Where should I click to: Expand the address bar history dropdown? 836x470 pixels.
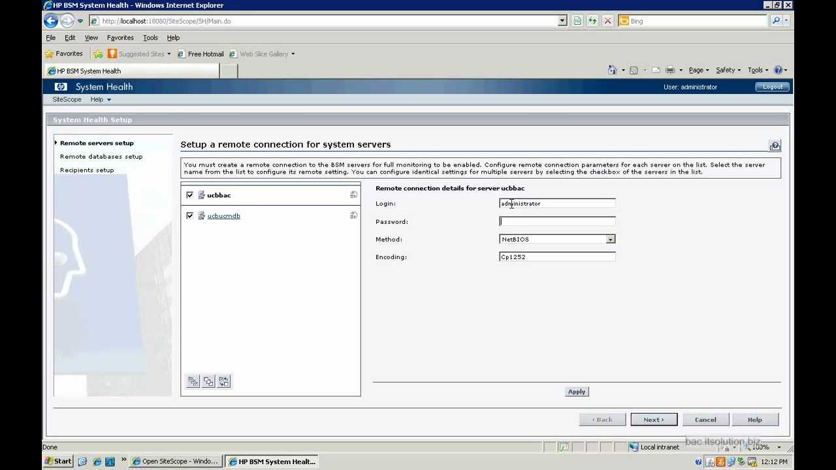562,21
